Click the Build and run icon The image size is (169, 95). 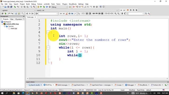click(44, 7)
